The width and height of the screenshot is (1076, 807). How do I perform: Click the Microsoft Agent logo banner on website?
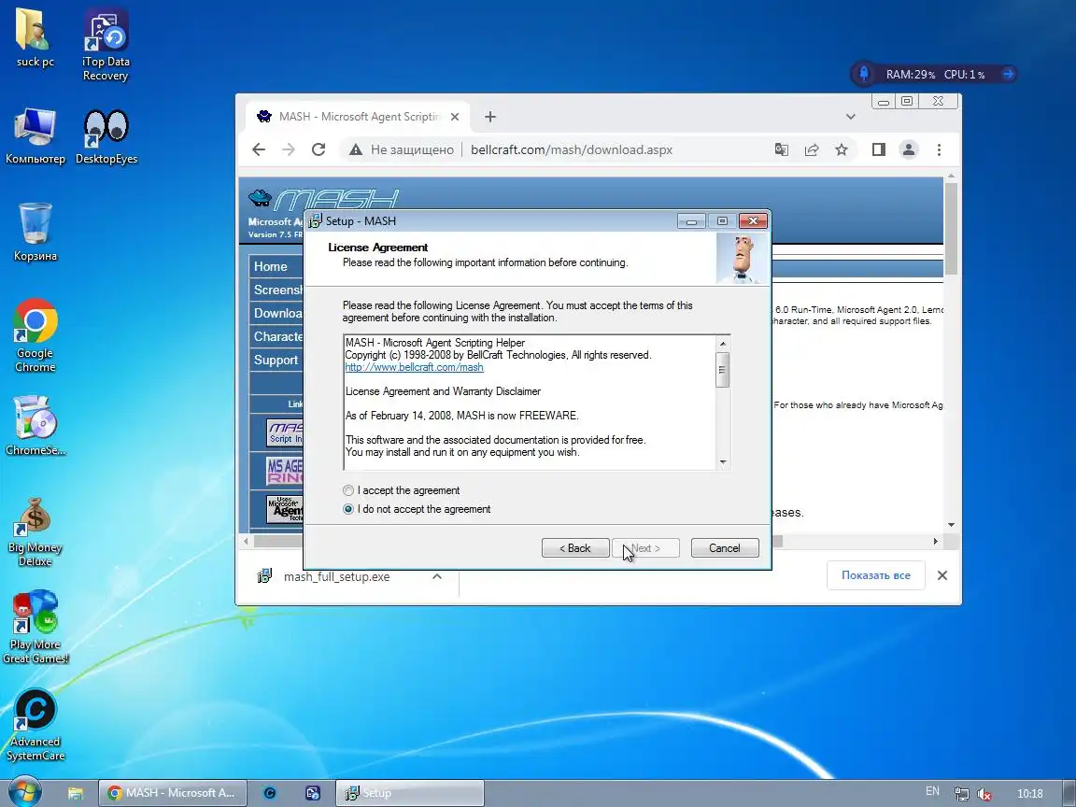click(284, 508)
